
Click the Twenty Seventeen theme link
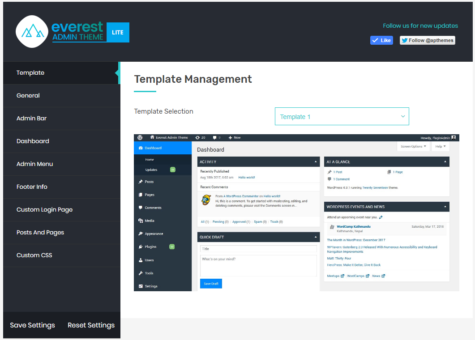click(x=375, y=188)
